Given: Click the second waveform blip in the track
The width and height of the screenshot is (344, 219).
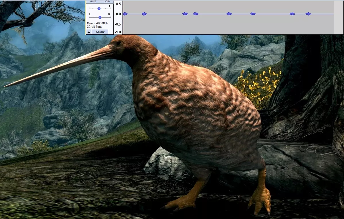Looking at the screenshot, I should click(x=144, y=14).
